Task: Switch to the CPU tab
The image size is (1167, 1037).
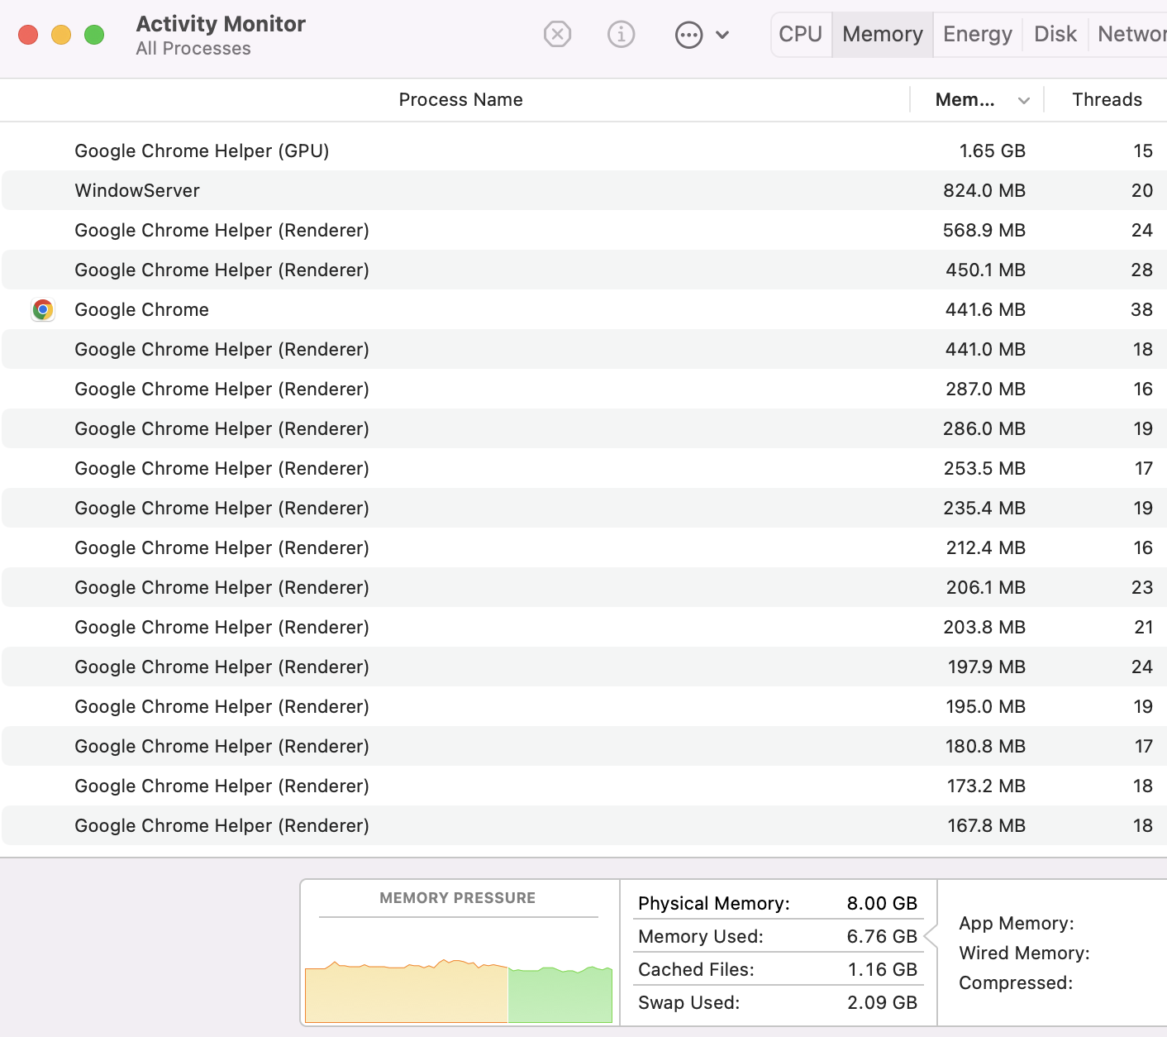Action: tap(800, 35)
